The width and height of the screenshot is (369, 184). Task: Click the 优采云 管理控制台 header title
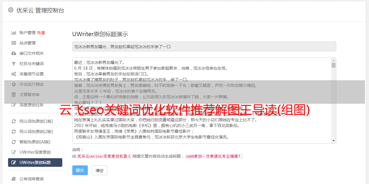(40, 10)
